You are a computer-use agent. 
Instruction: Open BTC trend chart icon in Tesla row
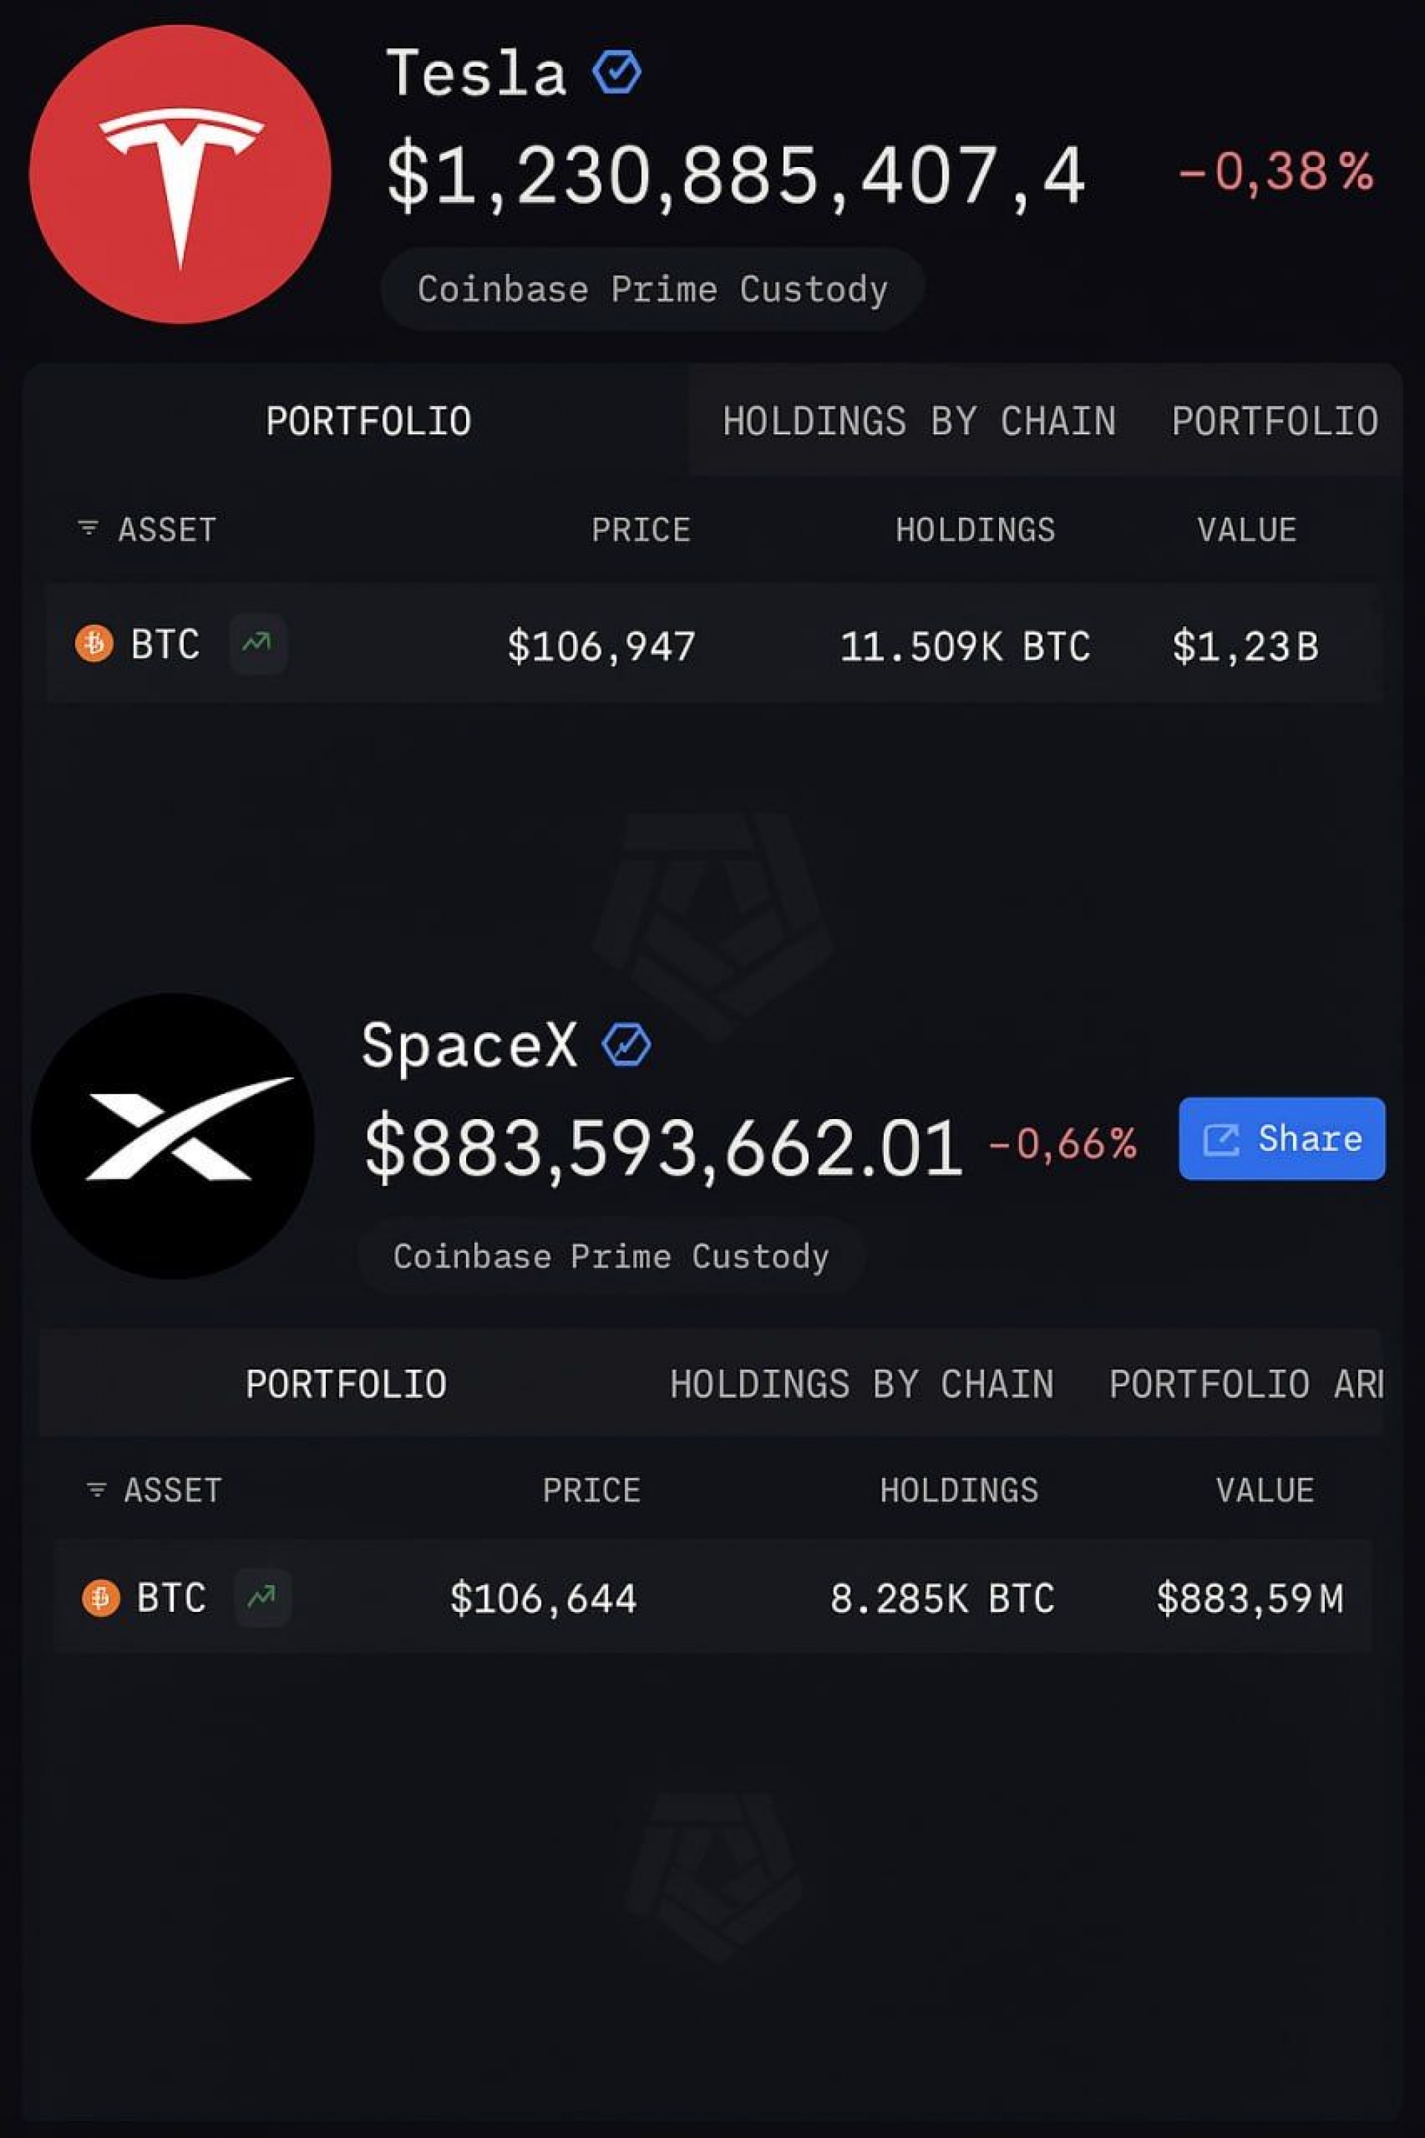[258, 644]
